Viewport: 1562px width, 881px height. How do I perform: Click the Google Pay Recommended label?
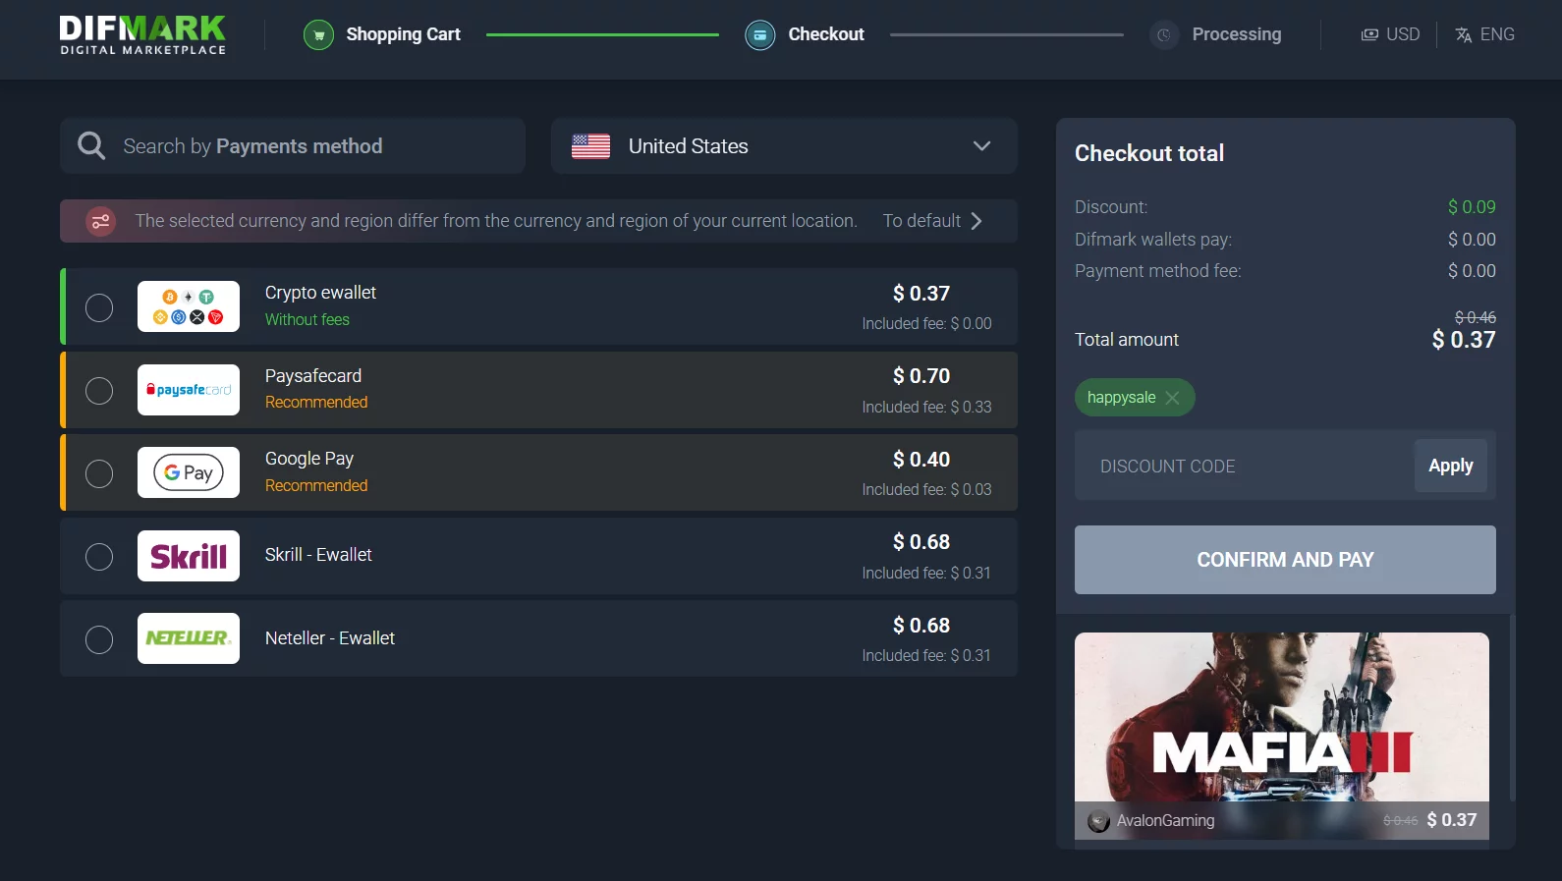pyautogui.click(x=316, y=486)
